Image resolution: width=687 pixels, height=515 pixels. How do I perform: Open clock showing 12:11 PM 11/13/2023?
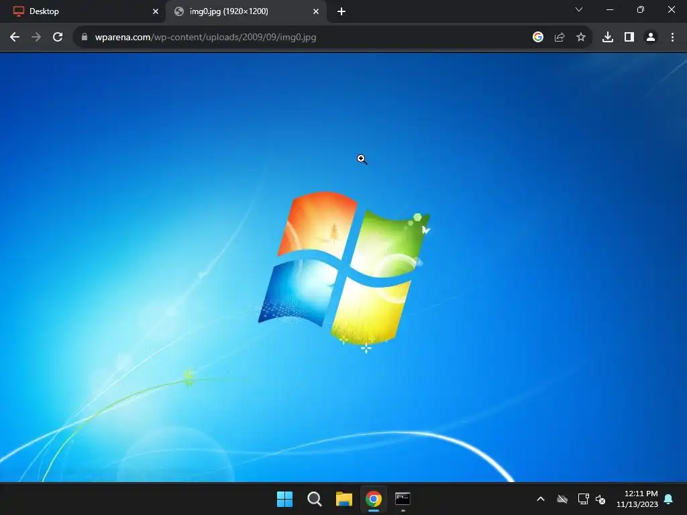pos(637,499)
